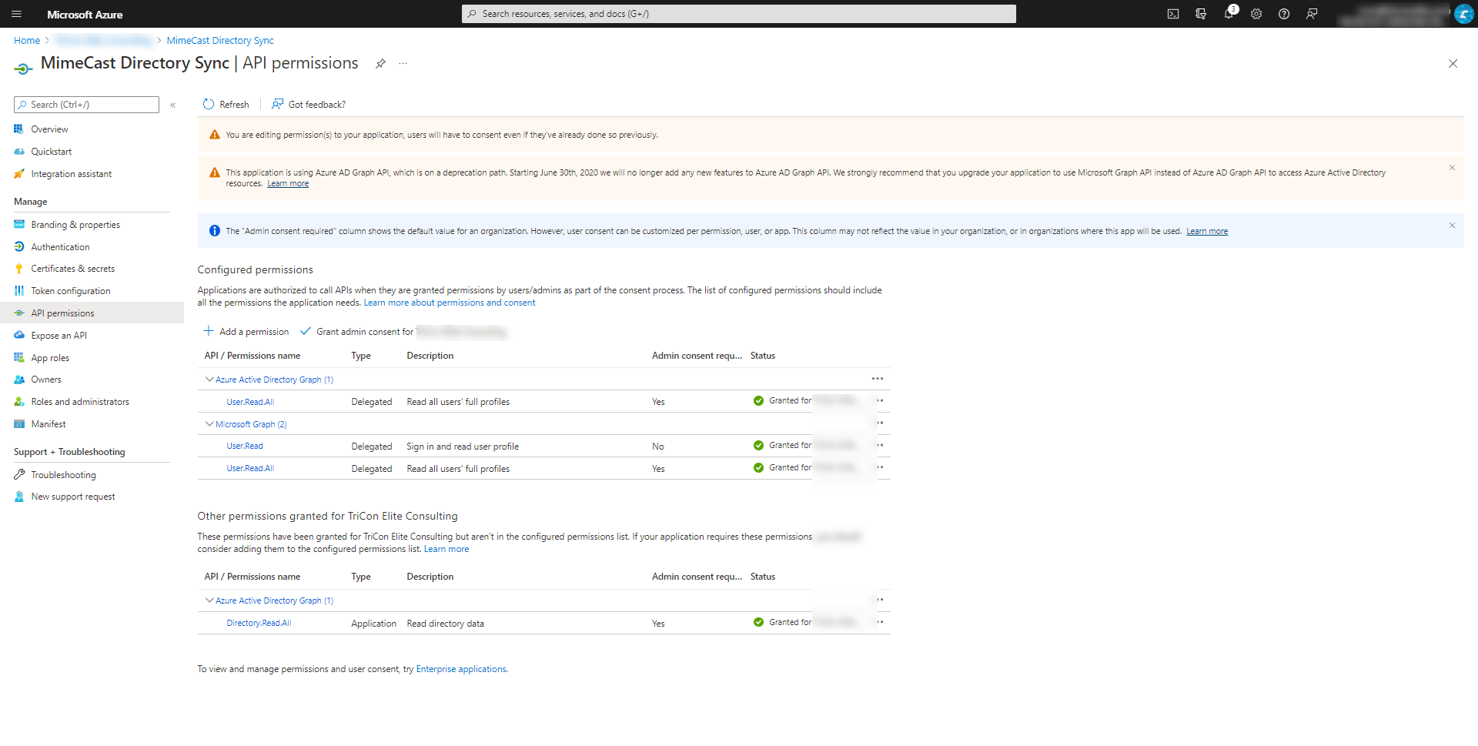
Task: Open User.Read.All under Microsoft Graph
Action: click(250, 469)
